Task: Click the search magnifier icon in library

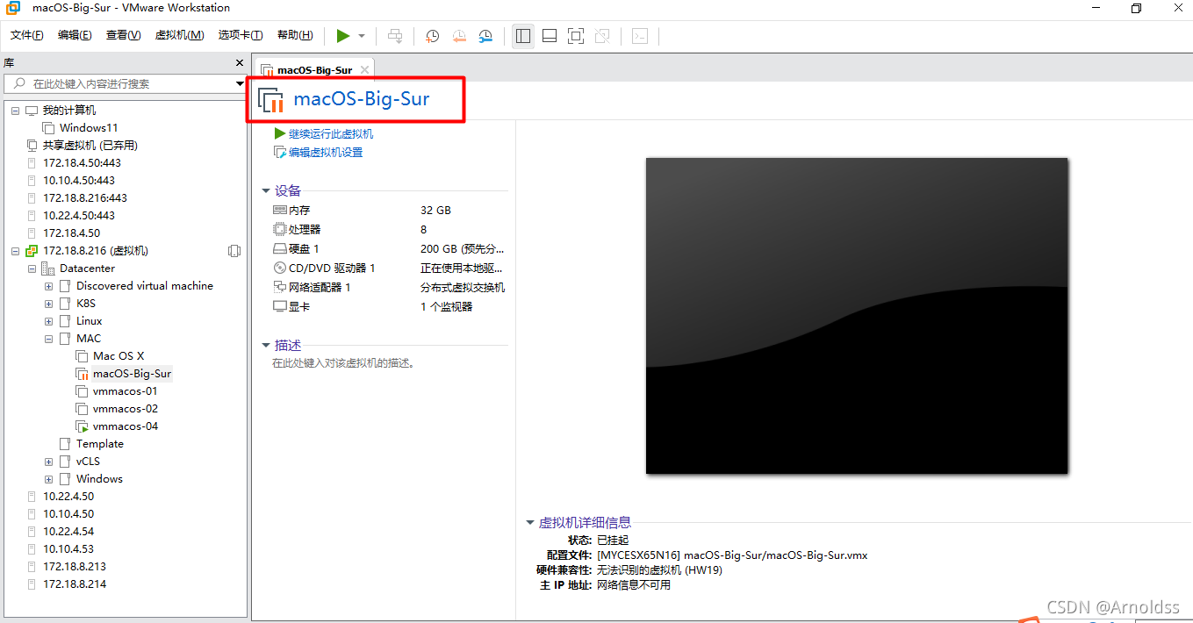Action: 19,83
